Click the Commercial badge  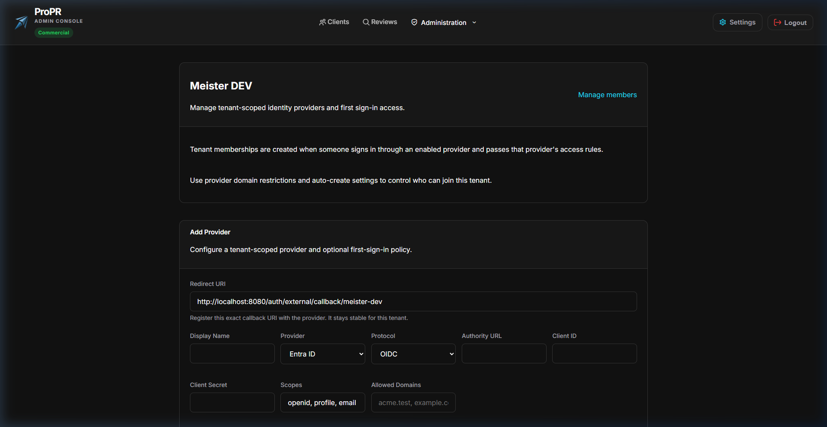(x=53, y=33)
